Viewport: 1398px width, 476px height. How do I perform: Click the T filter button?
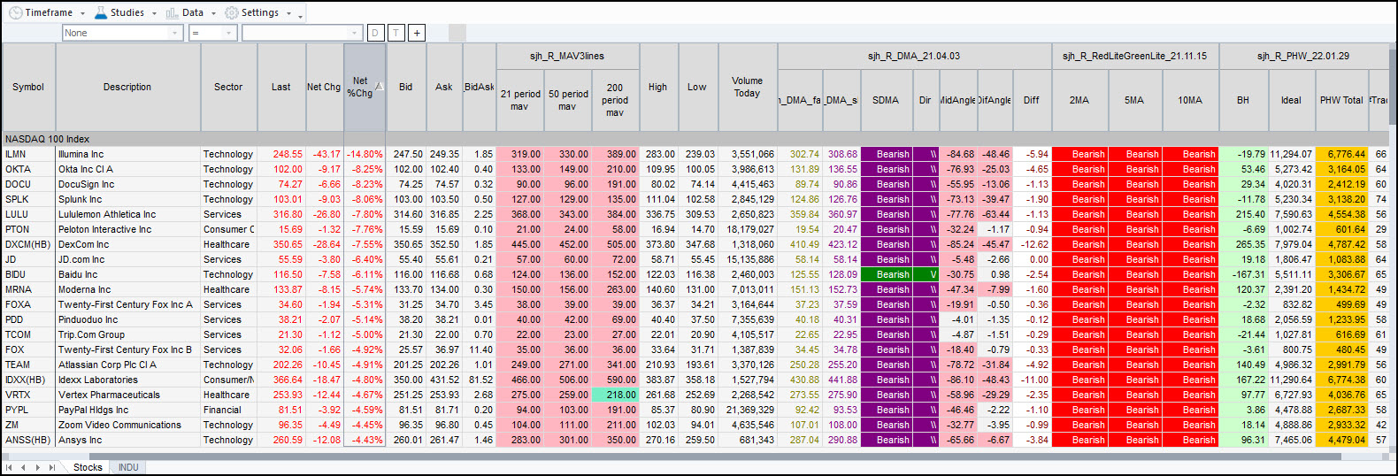[396, 33]
